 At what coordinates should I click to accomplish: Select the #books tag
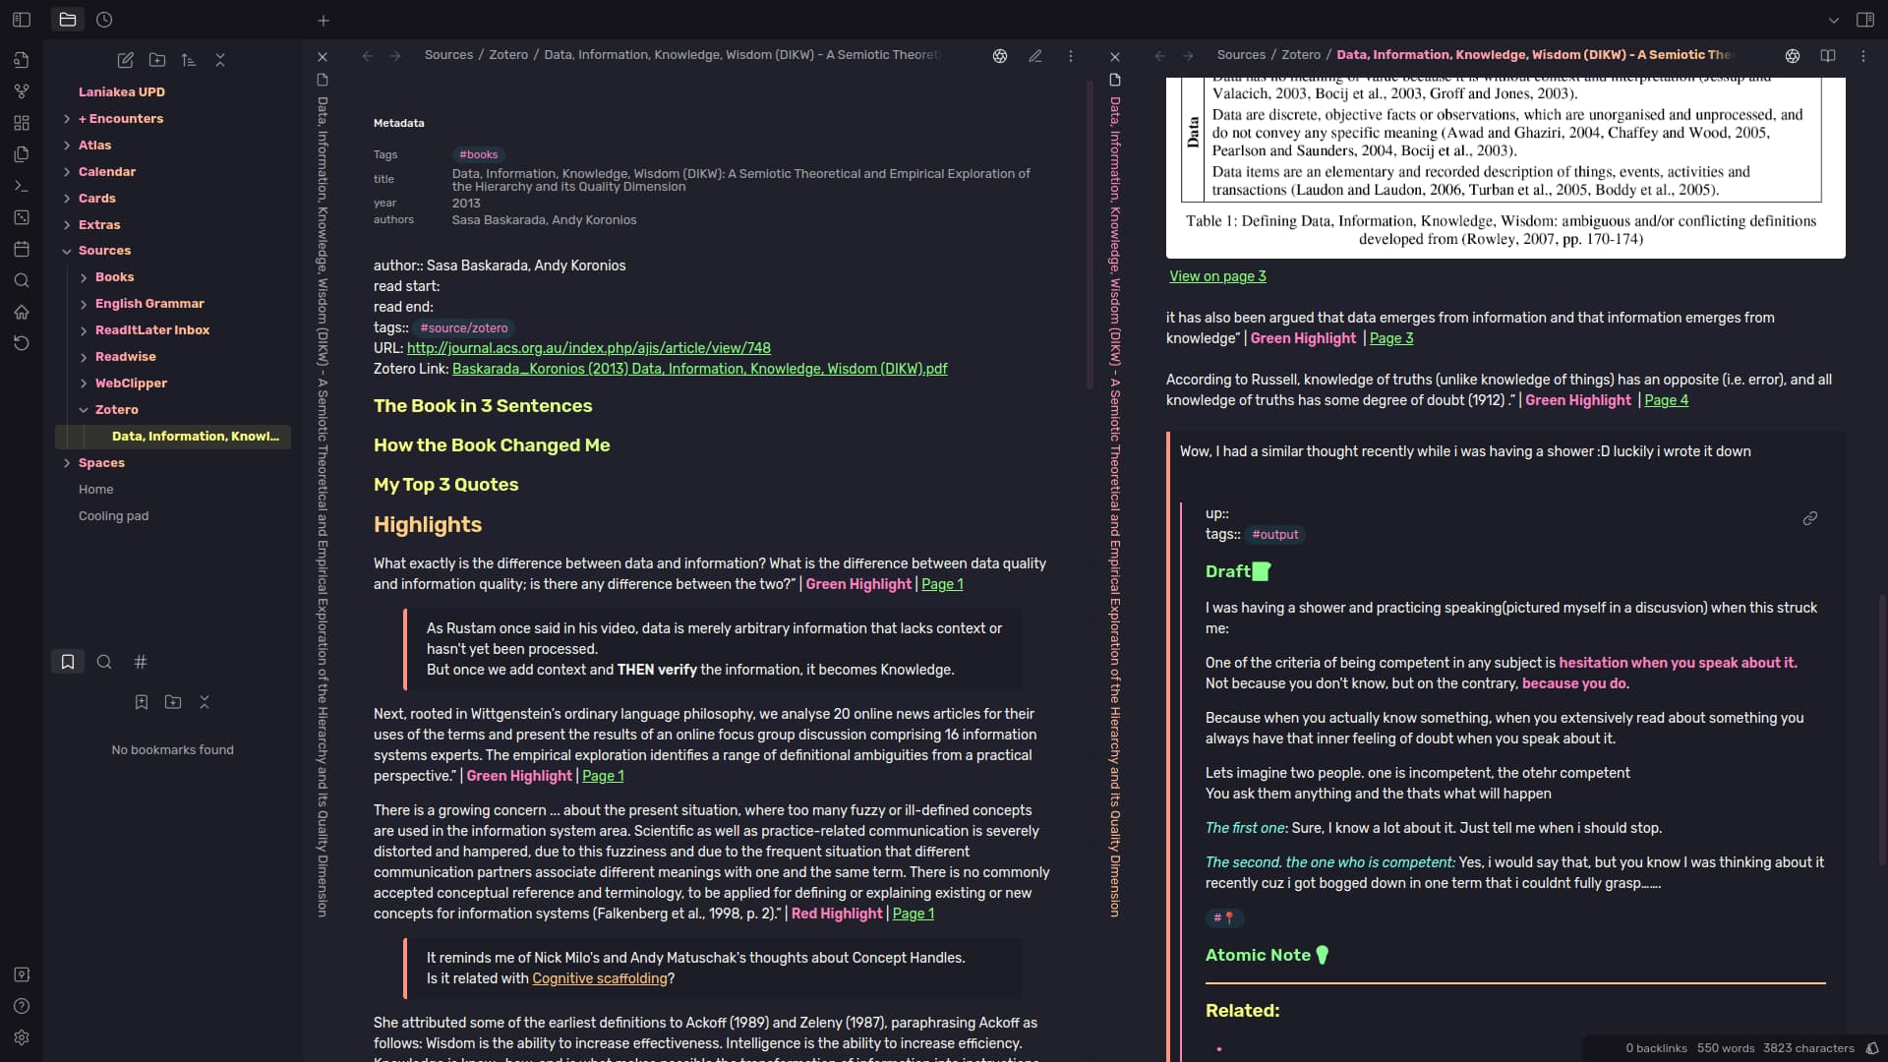479,154
